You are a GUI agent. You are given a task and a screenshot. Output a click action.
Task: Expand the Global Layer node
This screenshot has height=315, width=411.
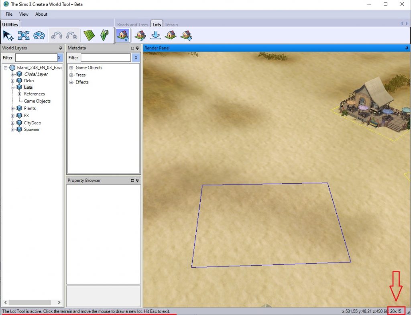[13, 74]
